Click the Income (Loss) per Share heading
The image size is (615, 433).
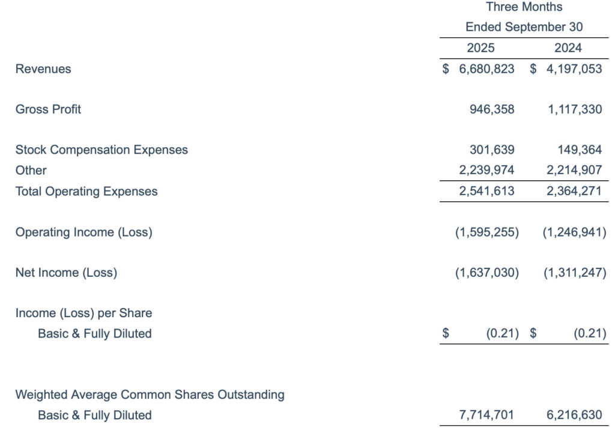coord(83,313)
